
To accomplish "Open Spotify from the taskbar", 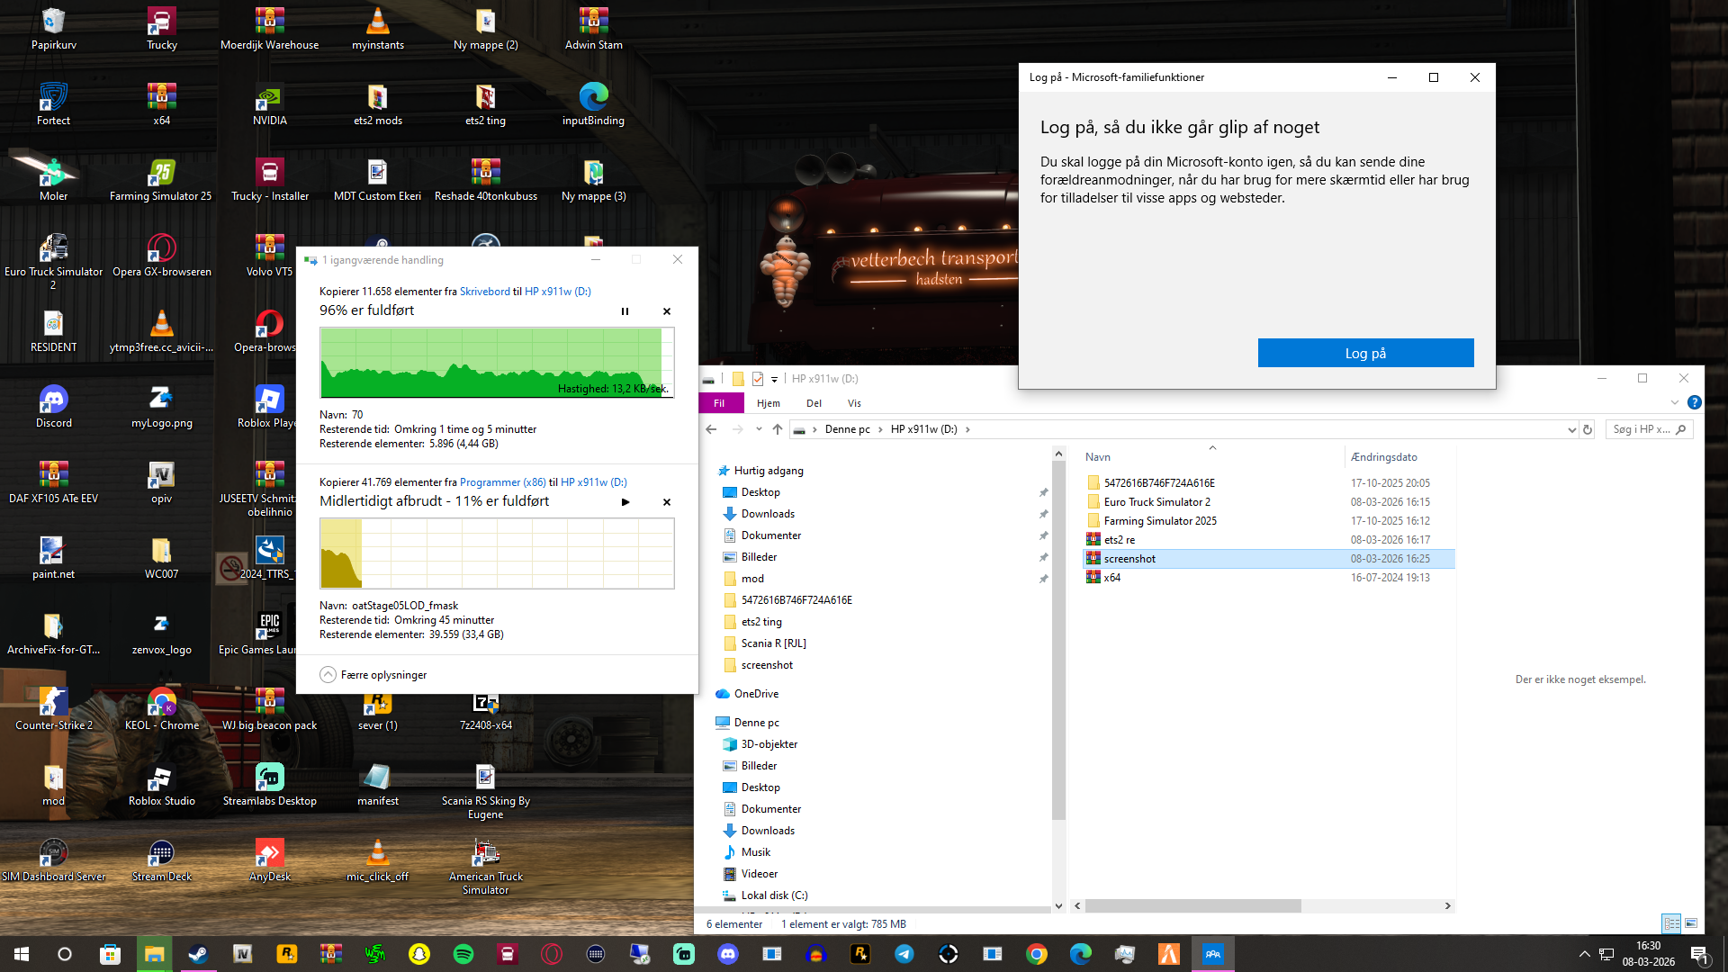I will 463,954.
